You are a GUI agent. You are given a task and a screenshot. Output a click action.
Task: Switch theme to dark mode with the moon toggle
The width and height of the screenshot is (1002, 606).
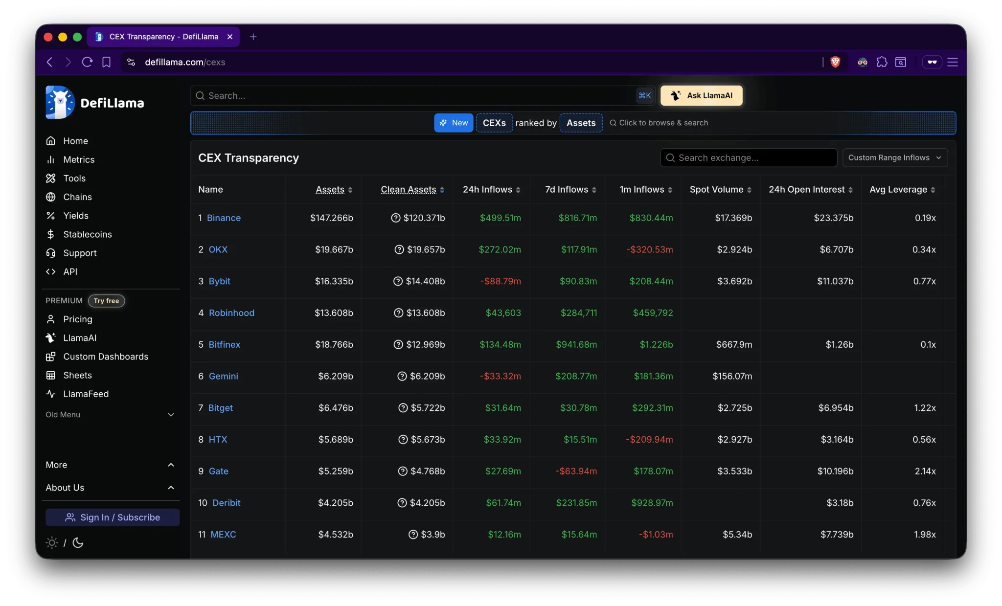tap(78, 543)
